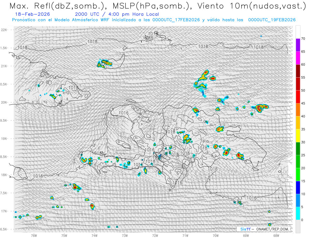Select the '68W' longitude label
Viewport: 310px width, 239px height.
pyautogui.click(x=276, y=235)
